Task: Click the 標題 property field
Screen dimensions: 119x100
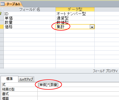Action: click(x=78, y=98)
